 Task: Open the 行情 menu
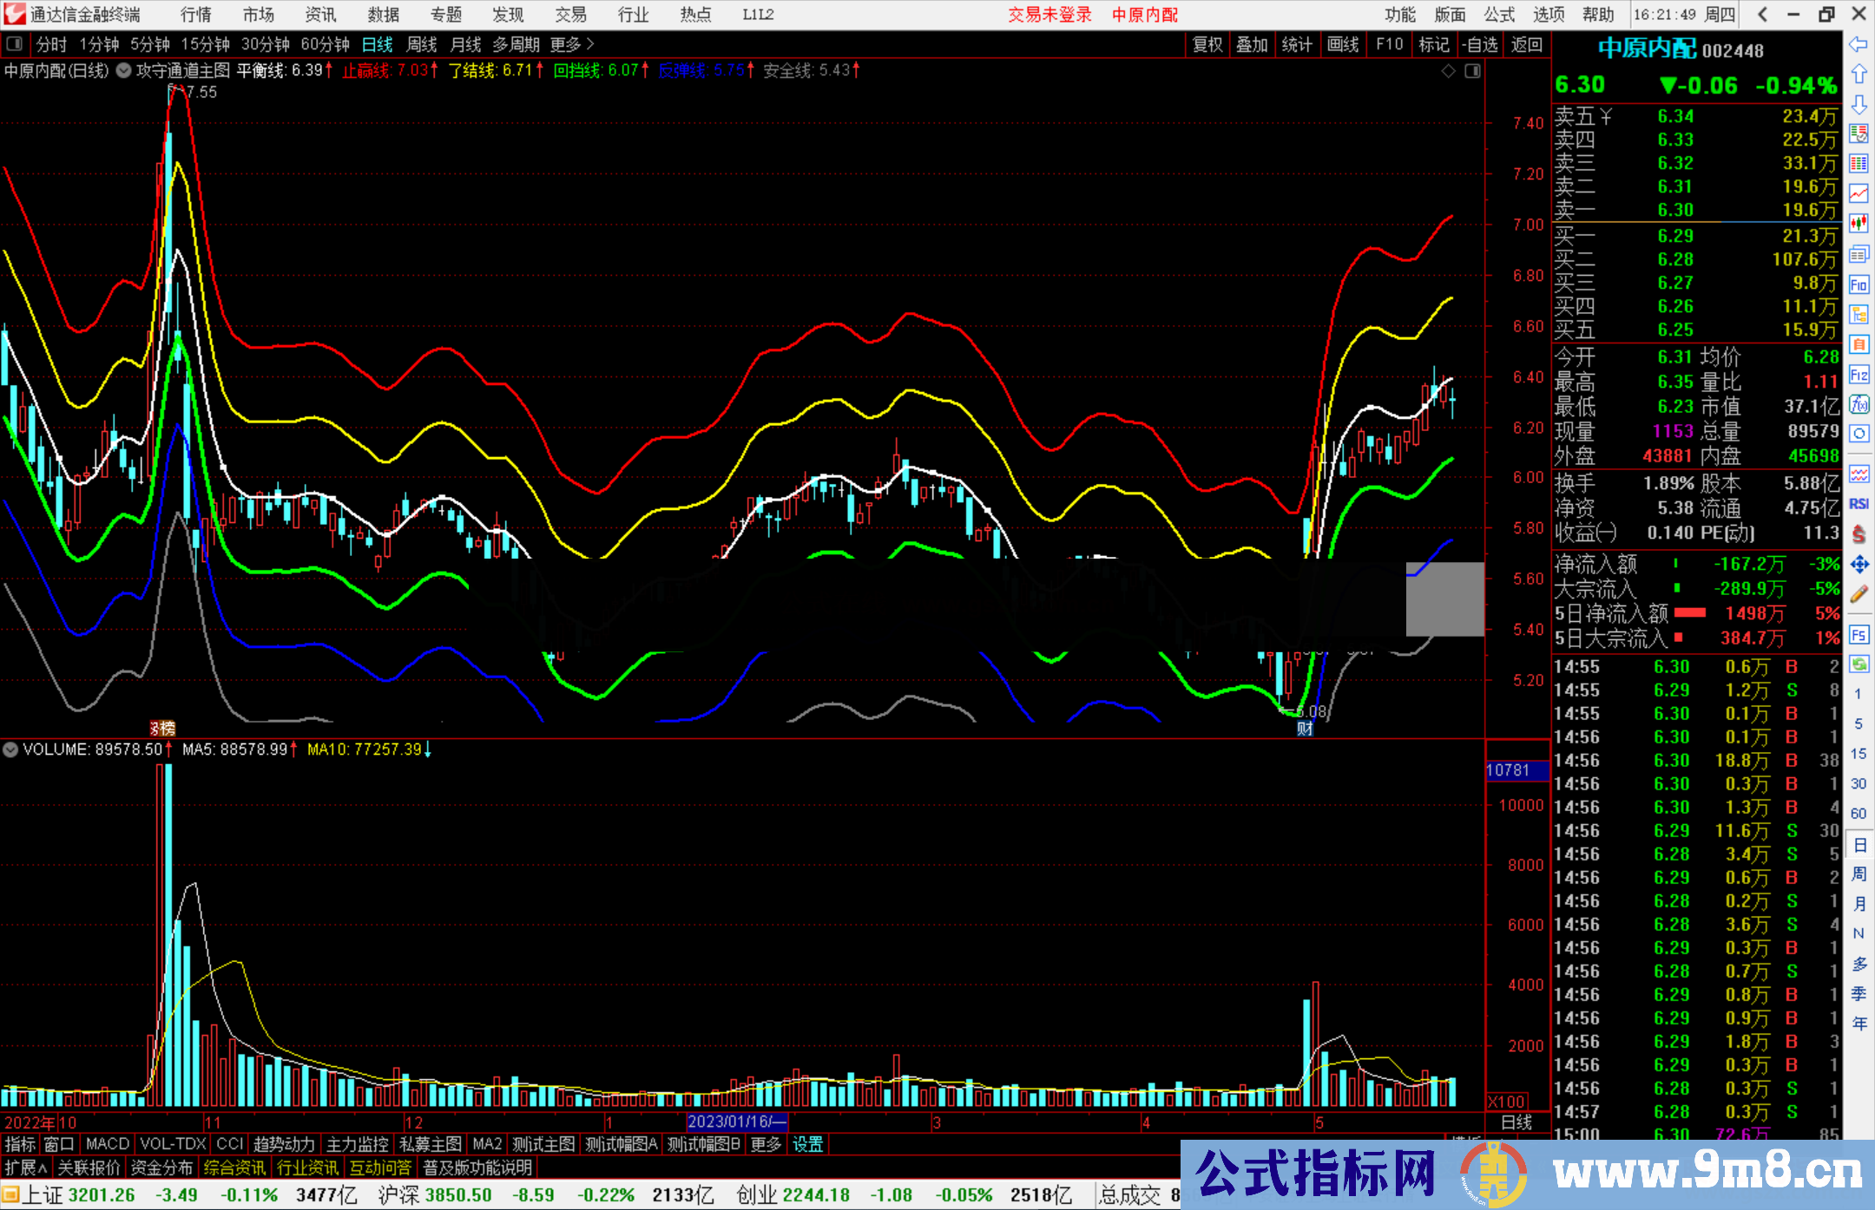196,15
